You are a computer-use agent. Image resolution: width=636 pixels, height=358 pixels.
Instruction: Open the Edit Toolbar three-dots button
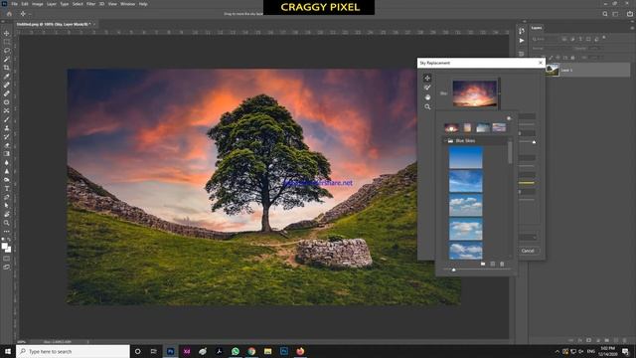point(7,232)
